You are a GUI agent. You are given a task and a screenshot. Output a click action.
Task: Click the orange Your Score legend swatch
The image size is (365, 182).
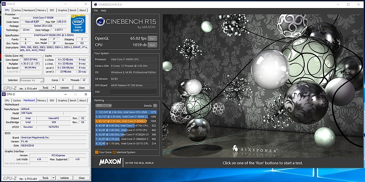(x=97, y=152)
